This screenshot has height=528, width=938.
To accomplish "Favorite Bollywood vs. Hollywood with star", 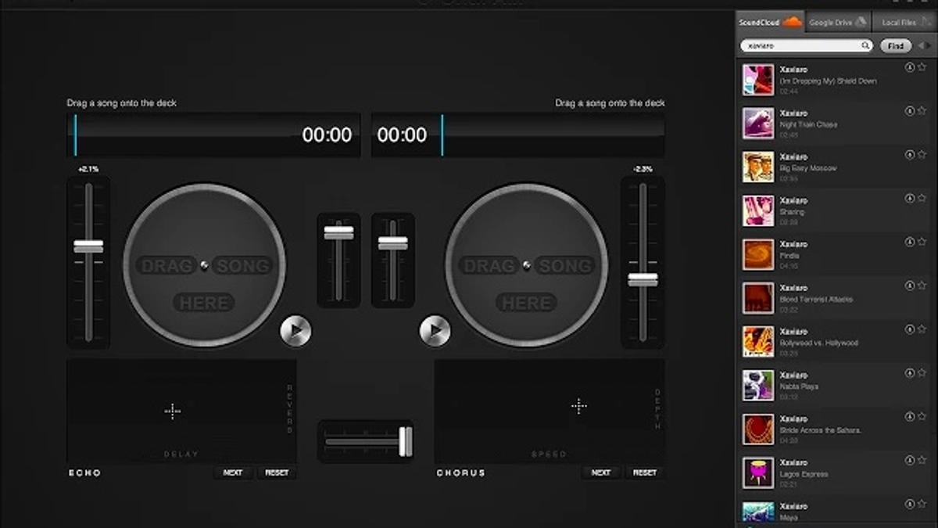I will [922, 329].
